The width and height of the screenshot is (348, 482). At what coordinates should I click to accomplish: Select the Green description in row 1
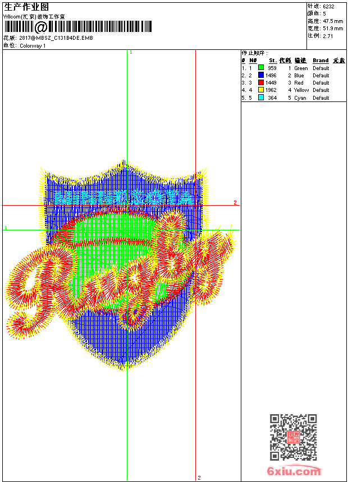click(301, 68)
